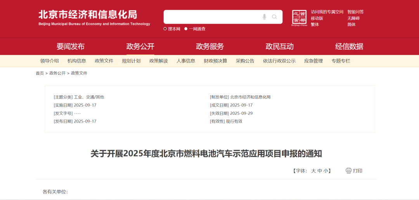This screenshot has height=200, width=419.
Task: Click the printer icon beside 打印
Action: [348, 171]
